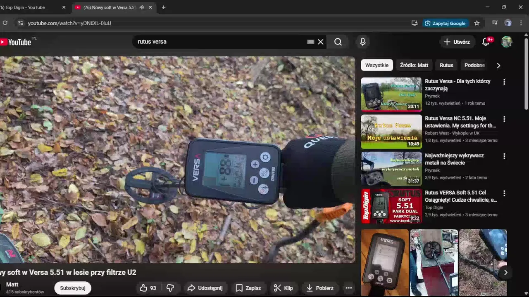Image resolution: width=529 pixels, height=297 pixels.
Task: Close the Nowy soft w Versa tab
Action: click(x=150, y=7)
